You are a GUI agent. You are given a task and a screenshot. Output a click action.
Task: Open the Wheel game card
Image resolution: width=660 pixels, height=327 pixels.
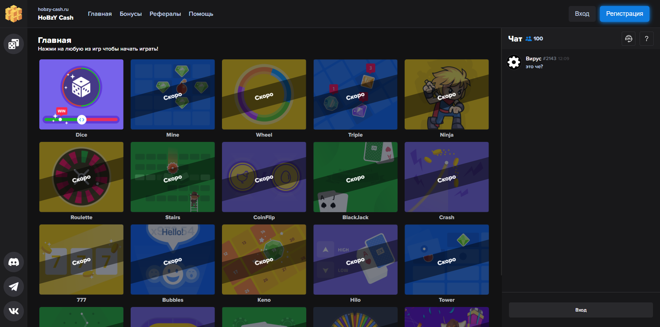coord(264,94)
